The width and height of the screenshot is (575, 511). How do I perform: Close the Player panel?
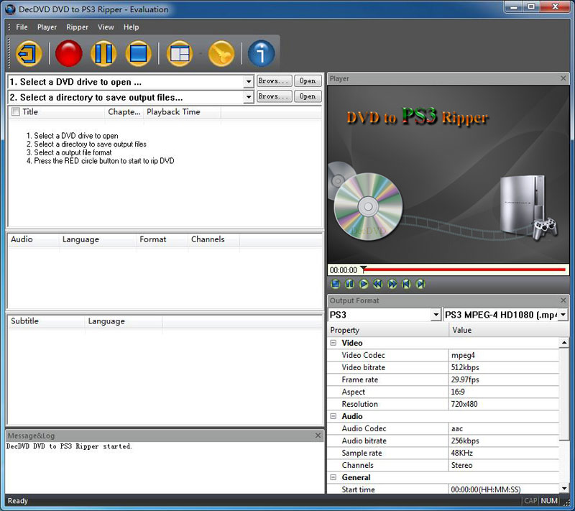click(x=563, y=78)
